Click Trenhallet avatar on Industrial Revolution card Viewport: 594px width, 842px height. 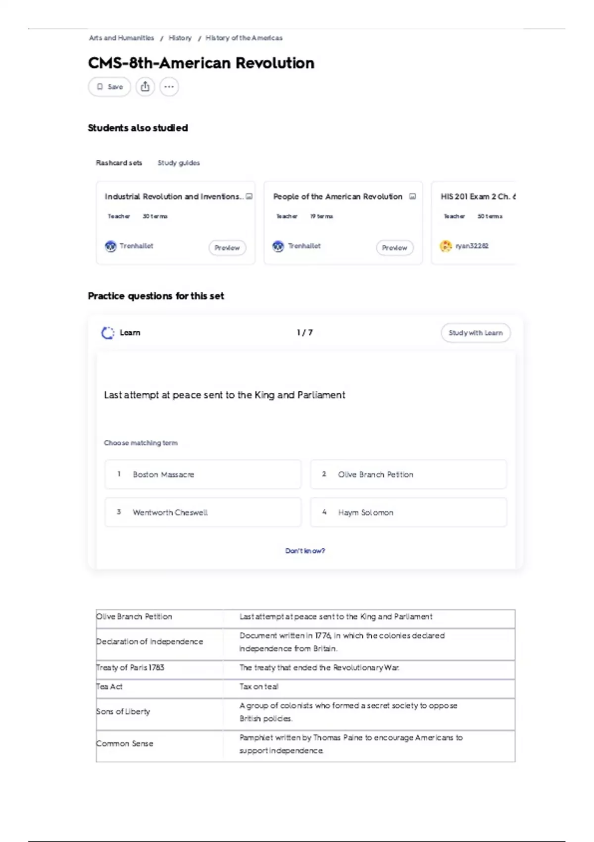tap(110, 246)
